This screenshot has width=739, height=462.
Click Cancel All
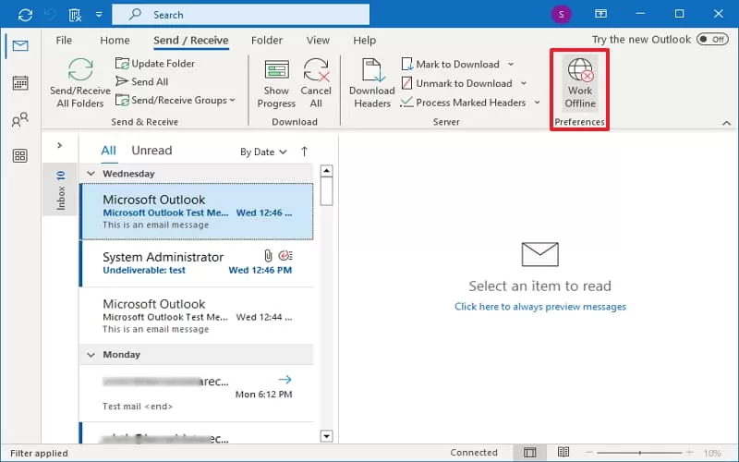click(316, 83)
